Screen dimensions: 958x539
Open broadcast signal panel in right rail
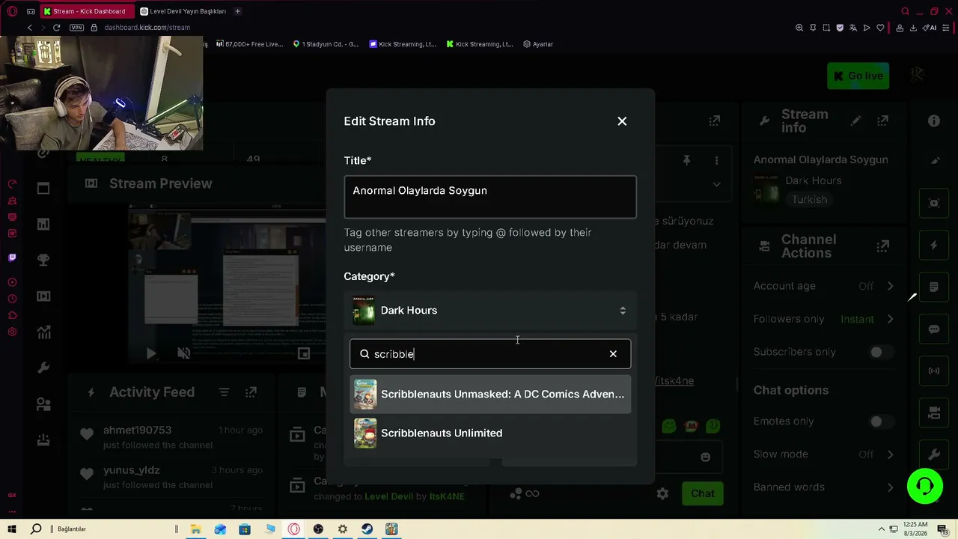(x=934, y=371)
